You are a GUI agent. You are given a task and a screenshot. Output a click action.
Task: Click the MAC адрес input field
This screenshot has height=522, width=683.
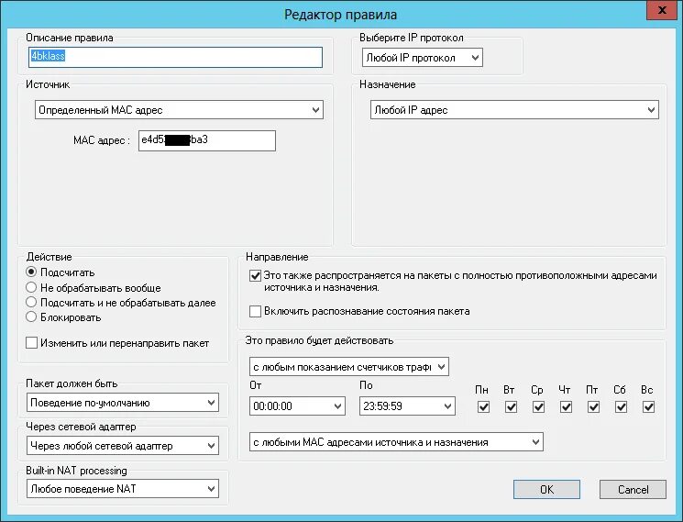[x=207, y=140]
